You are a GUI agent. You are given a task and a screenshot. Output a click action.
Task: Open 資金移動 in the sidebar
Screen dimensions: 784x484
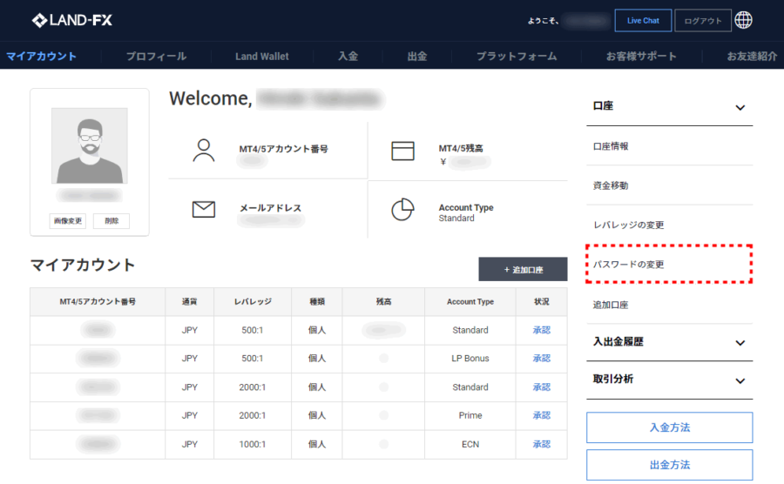[x=670, y=185]
